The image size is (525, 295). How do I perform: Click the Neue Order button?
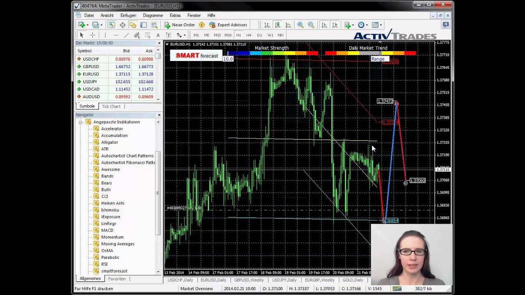(x=180, y=25)
